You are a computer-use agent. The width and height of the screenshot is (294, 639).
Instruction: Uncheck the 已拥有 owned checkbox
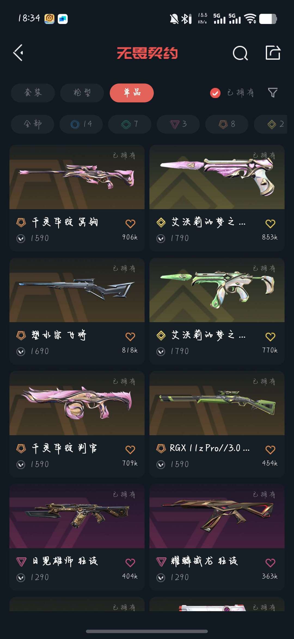[215, 93]
